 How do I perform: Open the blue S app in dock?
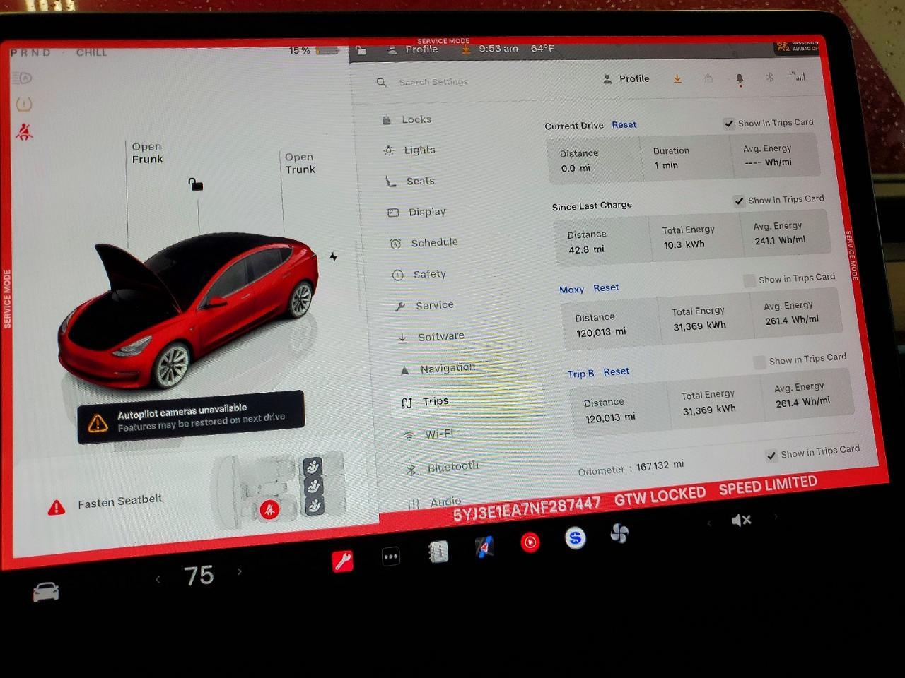click(576, 538)
